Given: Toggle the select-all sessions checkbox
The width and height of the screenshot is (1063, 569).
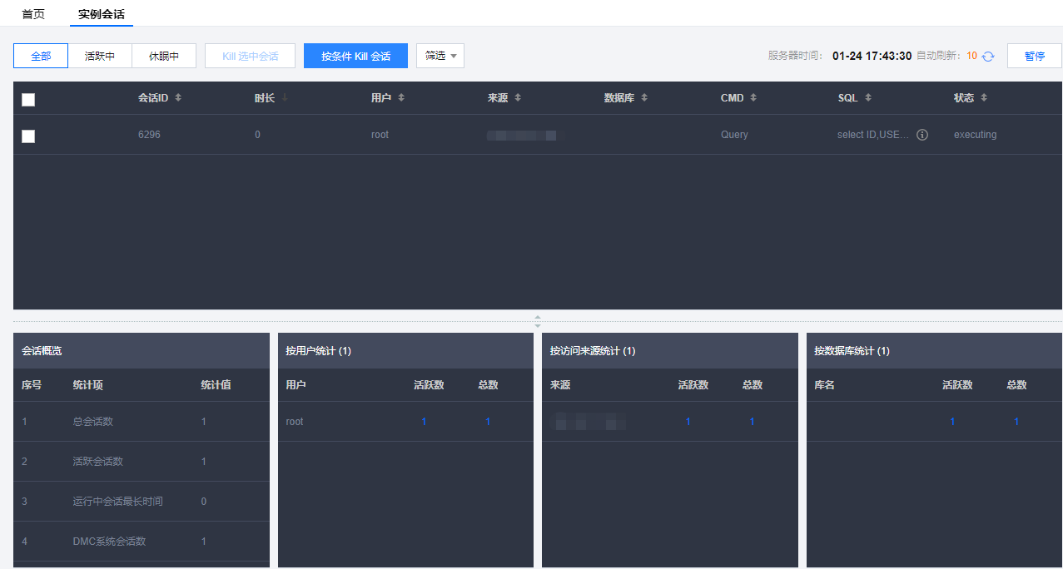Looking at the screenshot, I should coord(28,100).
